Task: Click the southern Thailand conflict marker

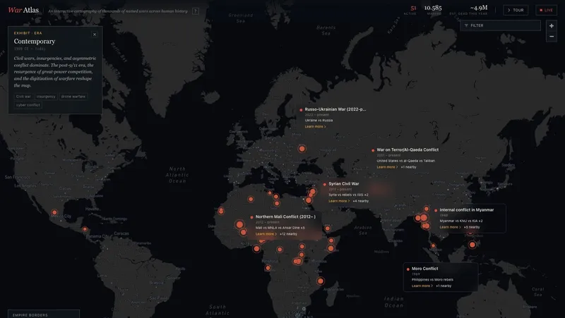Action: tap(433, 245)
